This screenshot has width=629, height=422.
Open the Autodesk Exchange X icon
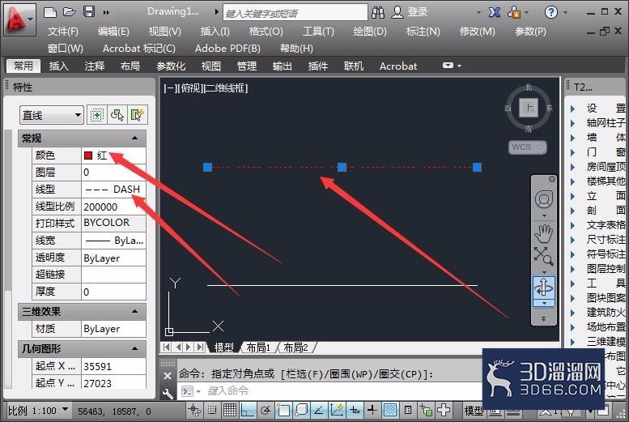click(494, 12)
